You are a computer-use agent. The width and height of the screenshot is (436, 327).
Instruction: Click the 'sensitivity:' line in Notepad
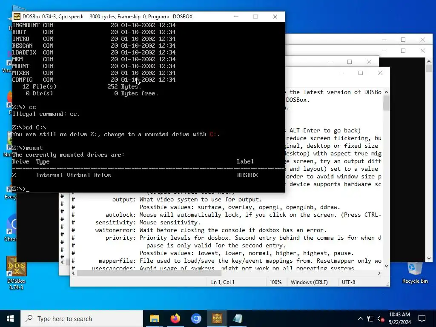pos(136,222)
